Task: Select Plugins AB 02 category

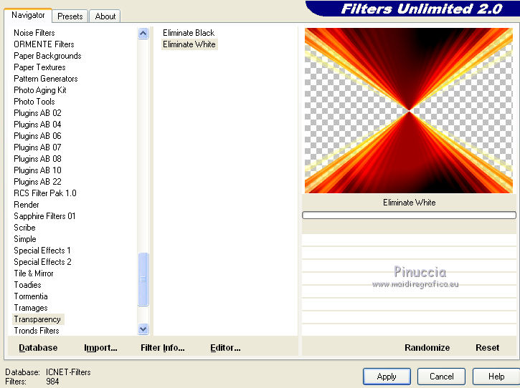Action: [37, 113]
